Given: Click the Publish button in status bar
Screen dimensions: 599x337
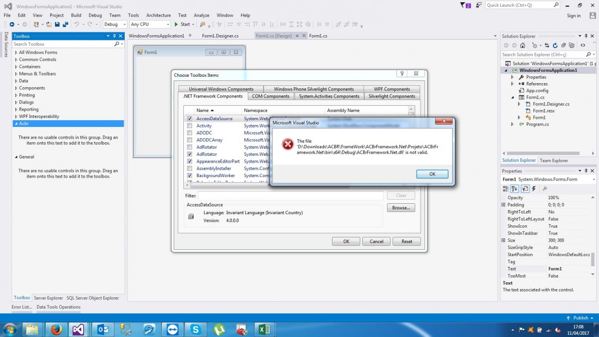Looking at the screenshot, I should click(580, 318).
